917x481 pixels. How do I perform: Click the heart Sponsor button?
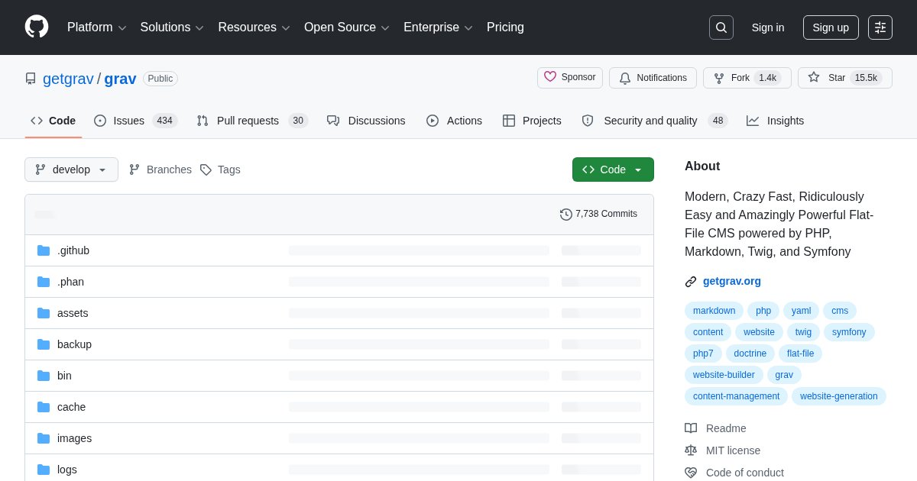570,77
